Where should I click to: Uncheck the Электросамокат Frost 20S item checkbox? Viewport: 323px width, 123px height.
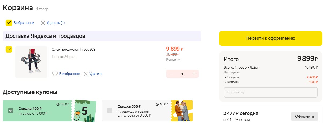pos(9,49)
